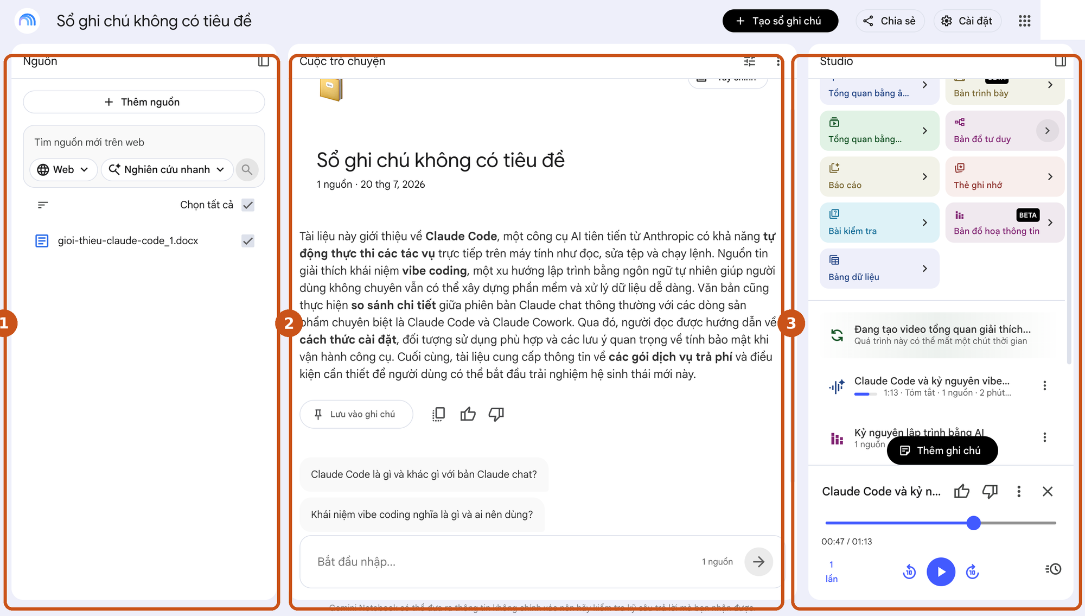Open more options for Kỷ nguyên lập trình bằng AI
This screenshot has width=1085, height=616.
[x=1044, y=437]
